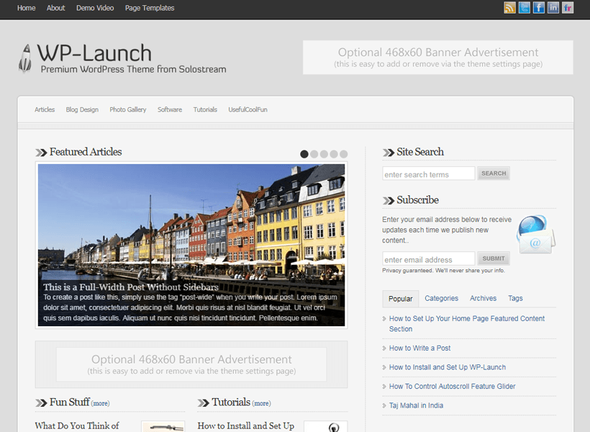Viewport: 590px width, 432px height.
Task: Open the Tutorials post thumbnail
Action: pos(325,426)
